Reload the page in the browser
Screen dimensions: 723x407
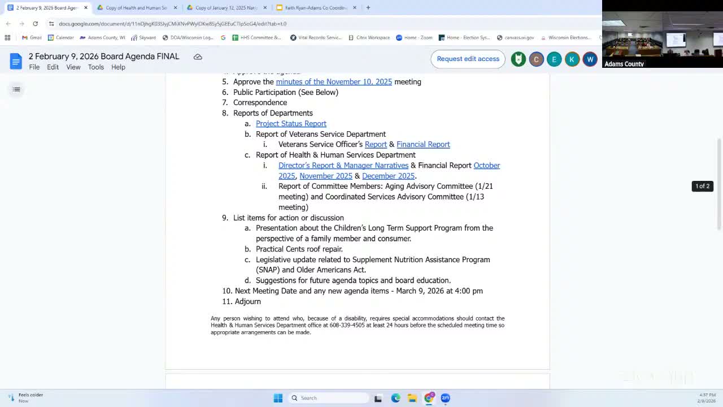tap(35, 24)
